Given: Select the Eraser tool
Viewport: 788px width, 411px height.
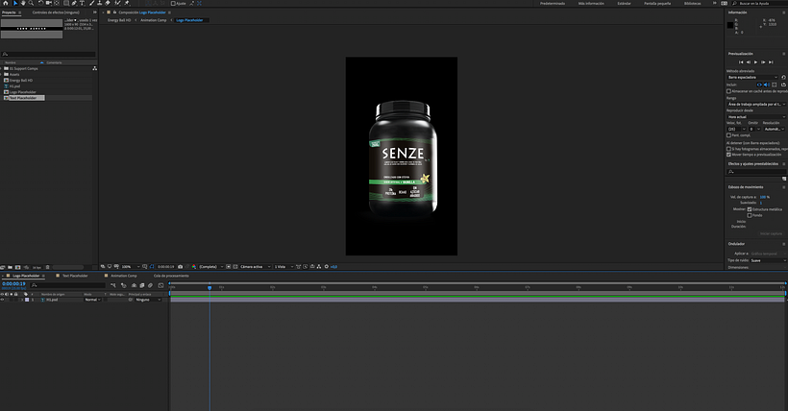Looking at the screenshot, I should (108, 3).
